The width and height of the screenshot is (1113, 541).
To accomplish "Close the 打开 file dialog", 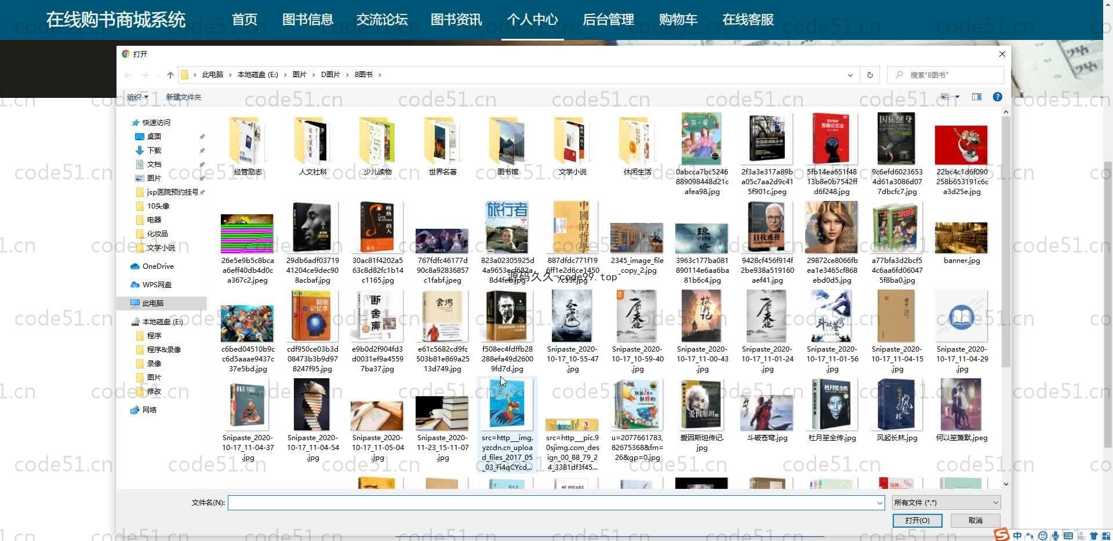I will click(x=1002, y=54).
